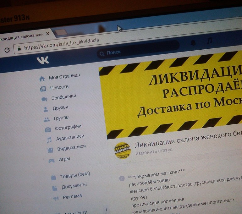Open Новости in the sidebar
The width and height of the screenshot is (242, 214).
click(59, 87)
